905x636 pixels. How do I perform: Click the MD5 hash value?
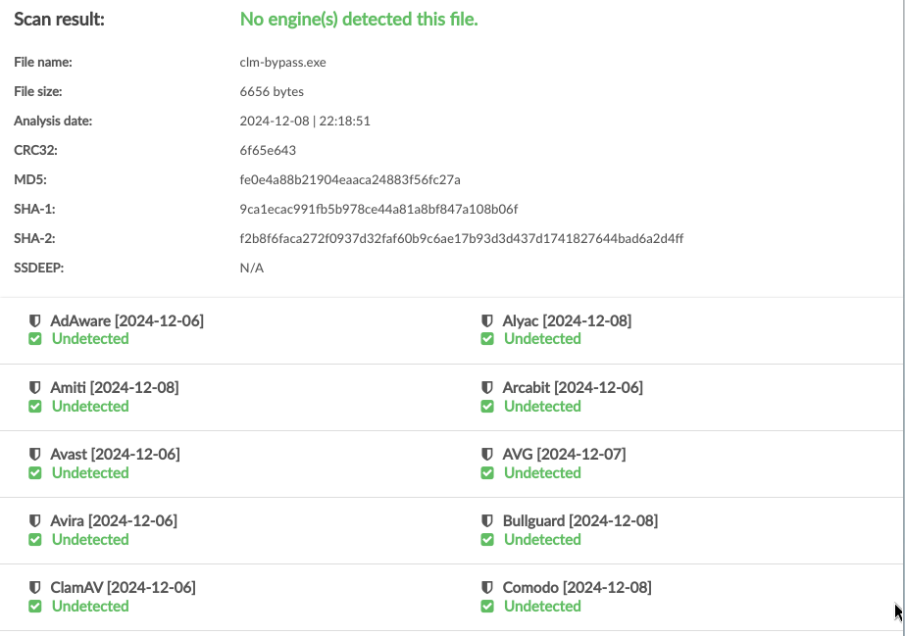click(x=350, y=180)
